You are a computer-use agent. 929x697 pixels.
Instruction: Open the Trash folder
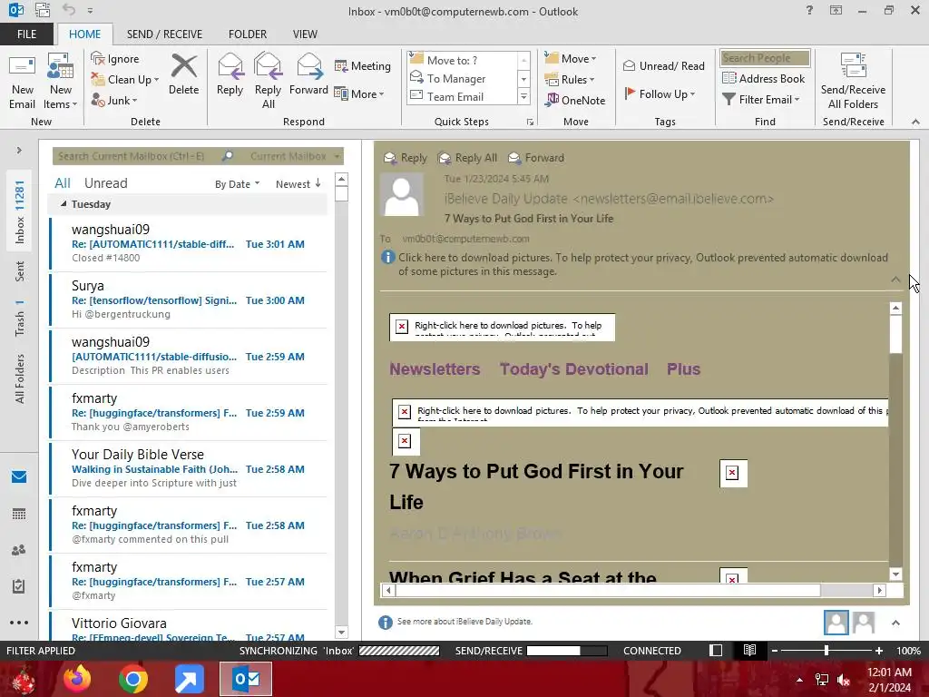click(20, 319)
